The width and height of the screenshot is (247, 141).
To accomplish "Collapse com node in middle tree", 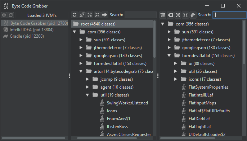I will [x=75, y=32].
